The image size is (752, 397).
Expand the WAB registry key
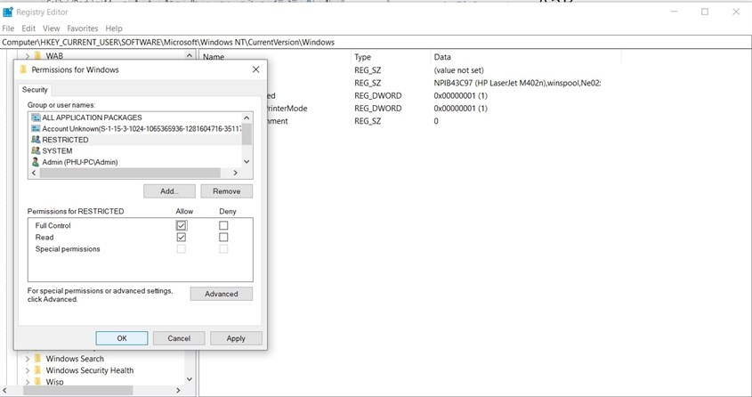27,56
